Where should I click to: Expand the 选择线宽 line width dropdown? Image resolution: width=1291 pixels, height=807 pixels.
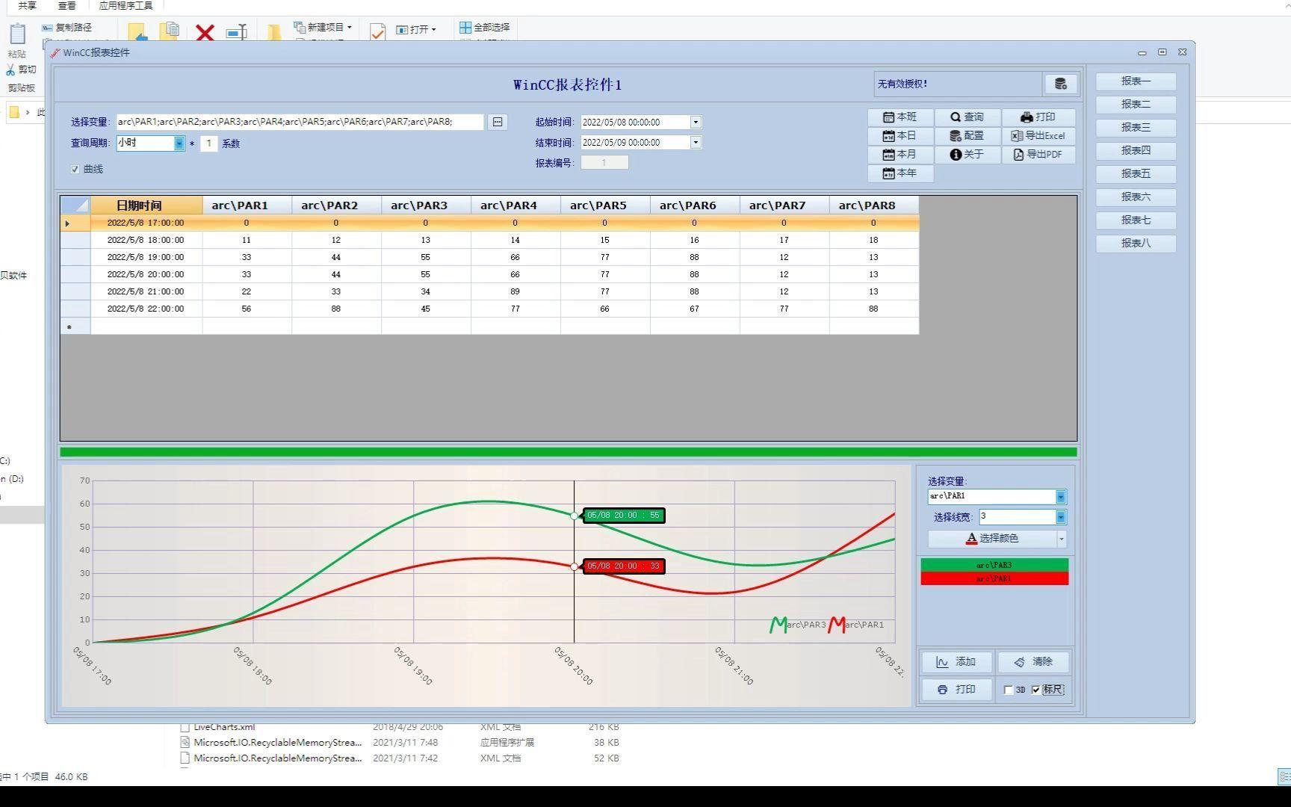(x=1060, y=517)
